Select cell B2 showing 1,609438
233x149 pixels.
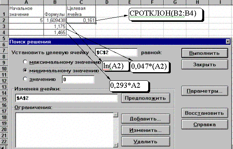coord(55,20)
